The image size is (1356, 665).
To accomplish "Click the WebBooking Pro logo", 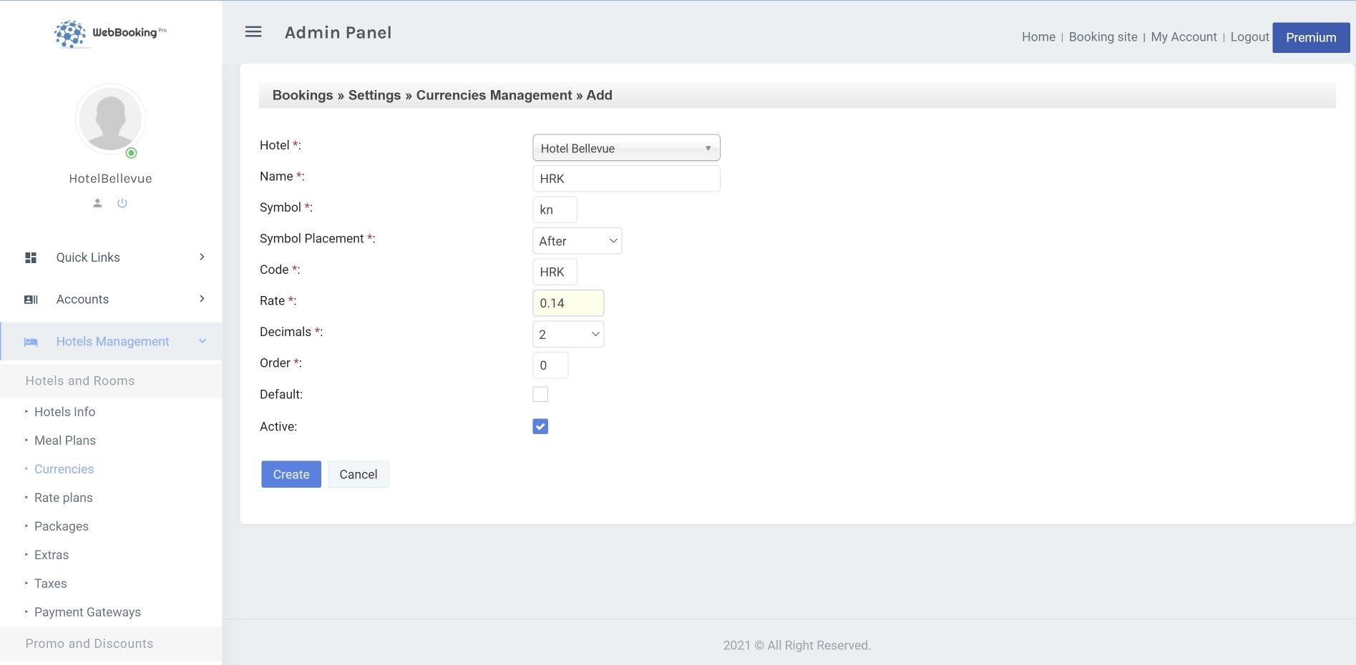I will pyautogui.click(x=110, y=33).
